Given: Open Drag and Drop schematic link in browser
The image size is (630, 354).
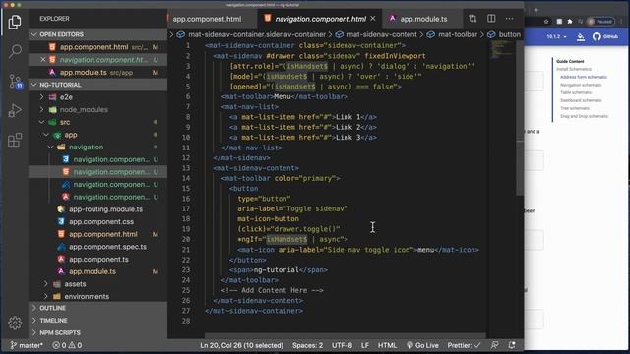Looking at the screenshot, I should coord(584,116).
